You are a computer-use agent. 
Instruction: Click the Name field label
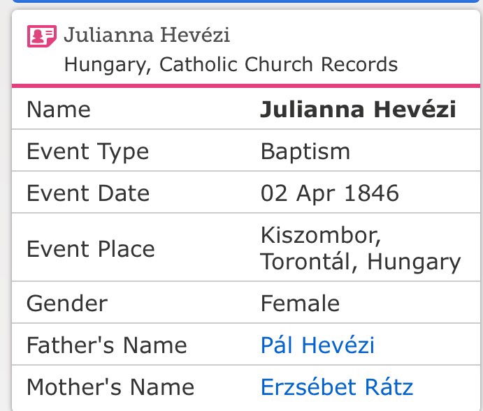(x=58, y=110)
